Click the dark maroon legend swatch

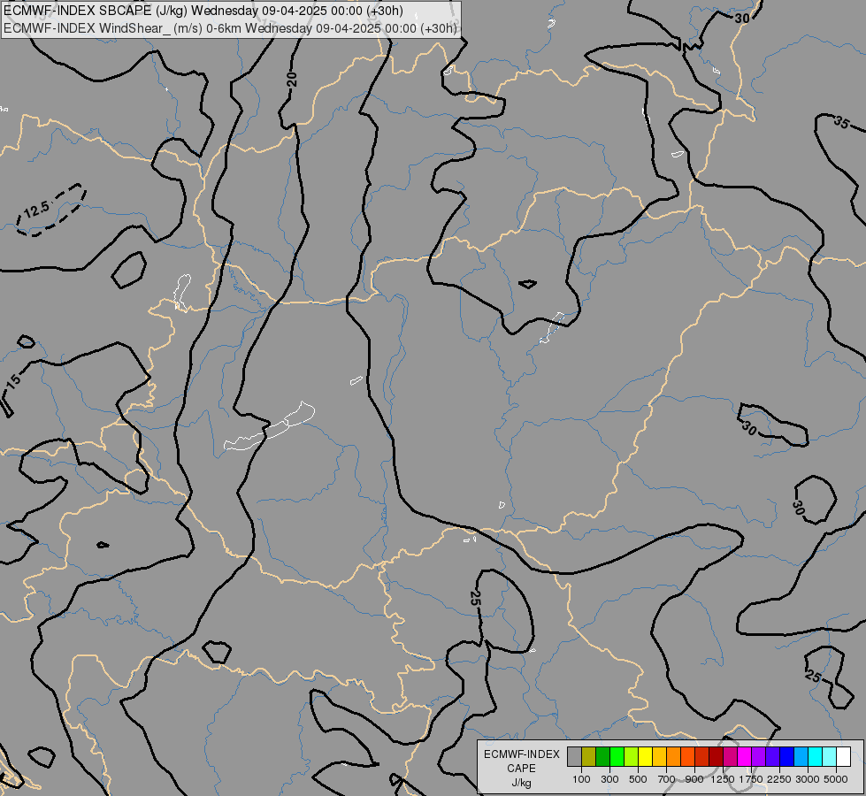(716, 756)
